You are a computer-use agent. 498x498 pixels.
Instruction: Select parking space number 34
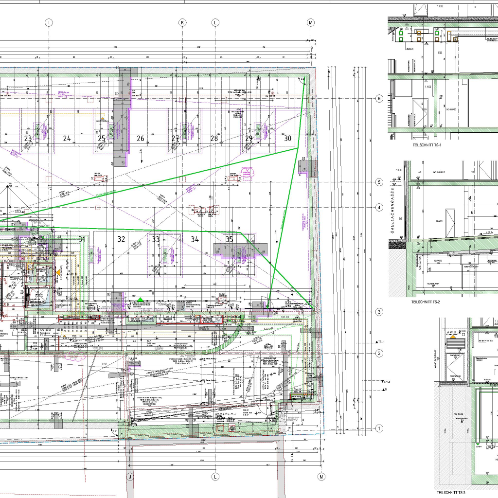195,239
